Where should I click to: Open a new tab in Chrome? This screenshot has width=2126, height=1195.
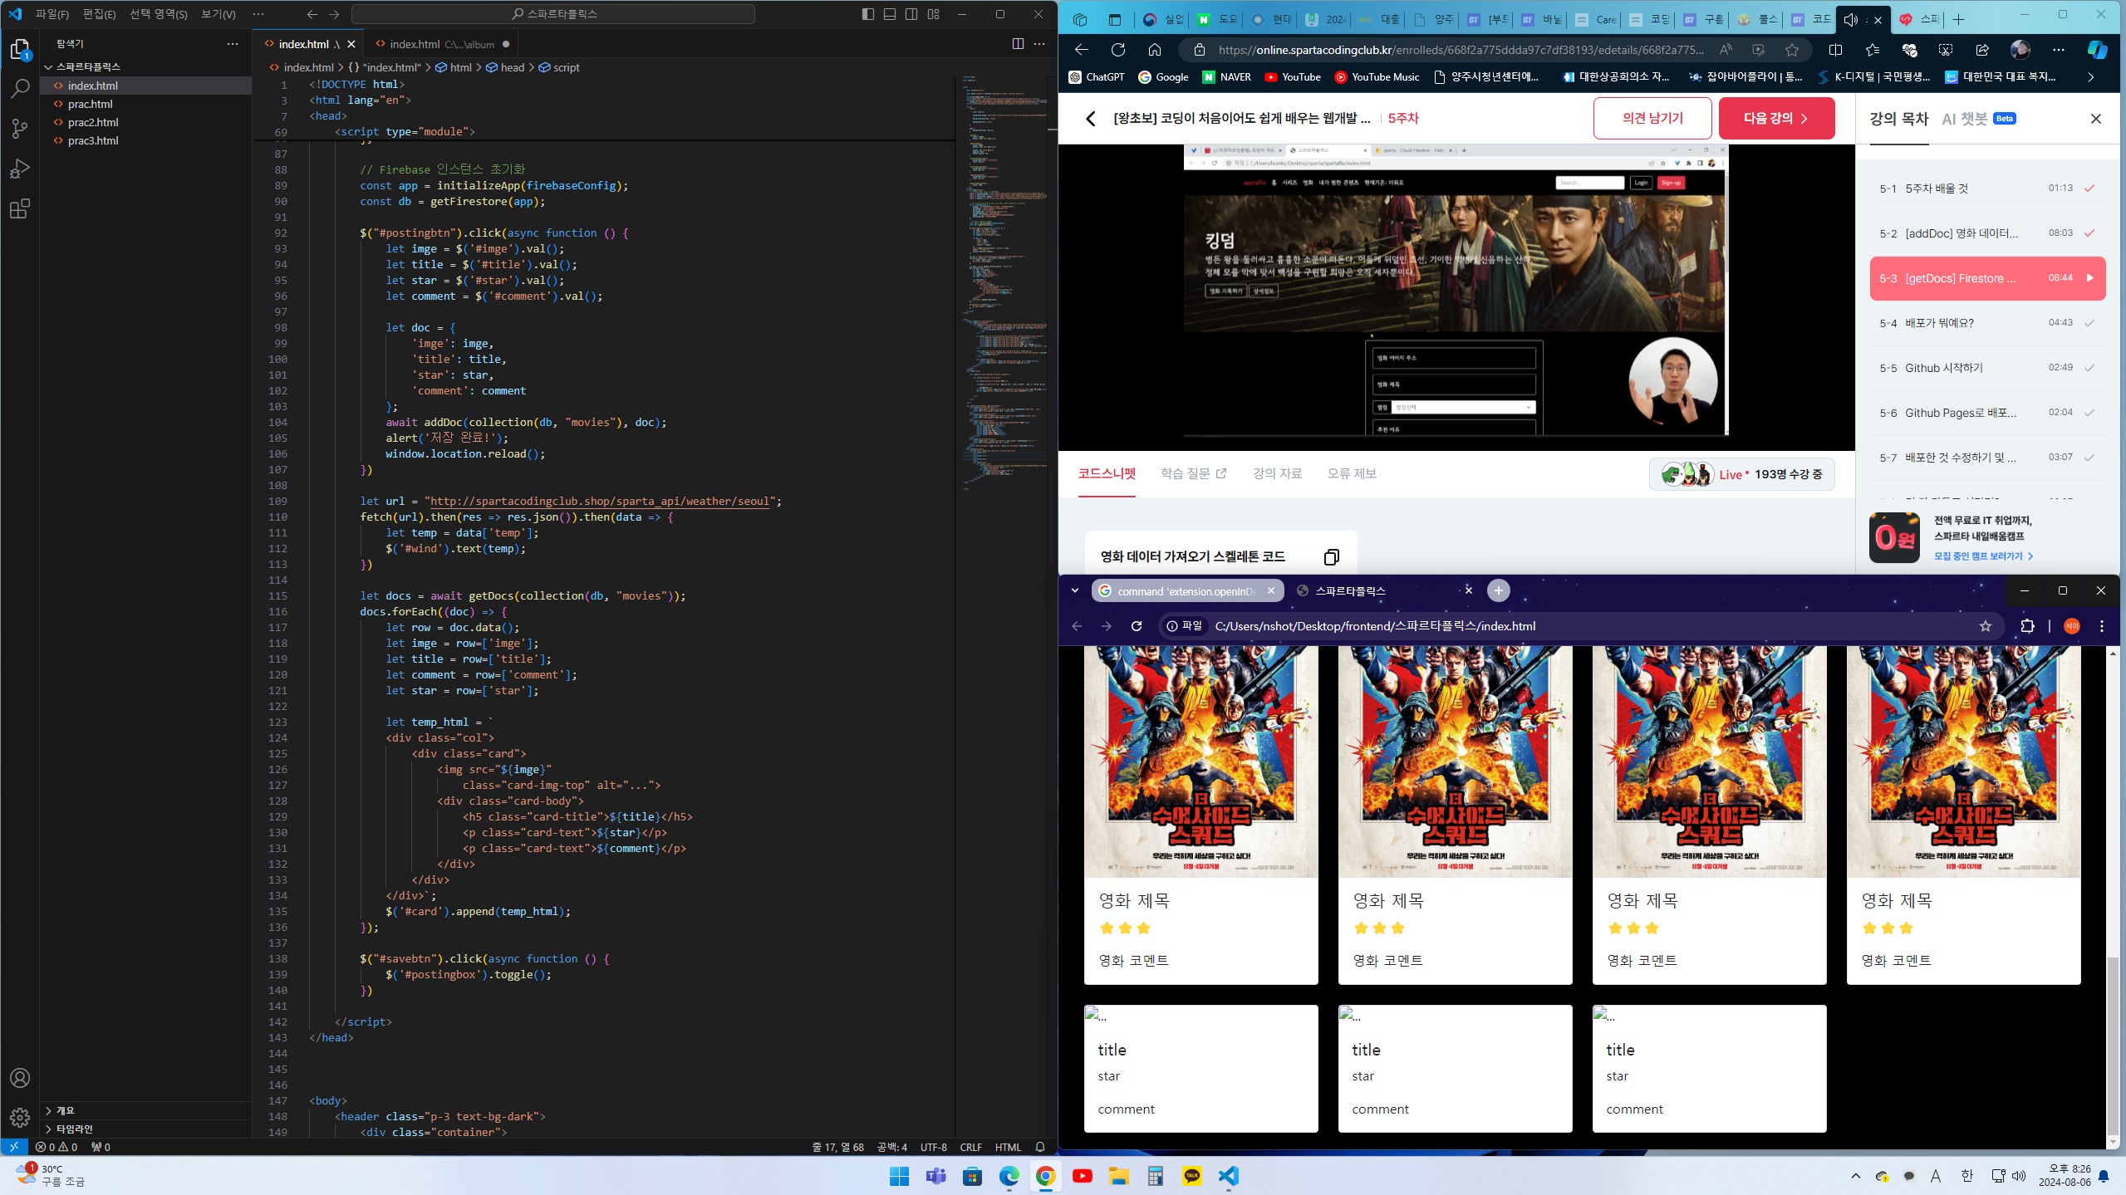pyautogui.click(x=1498, y=590)
